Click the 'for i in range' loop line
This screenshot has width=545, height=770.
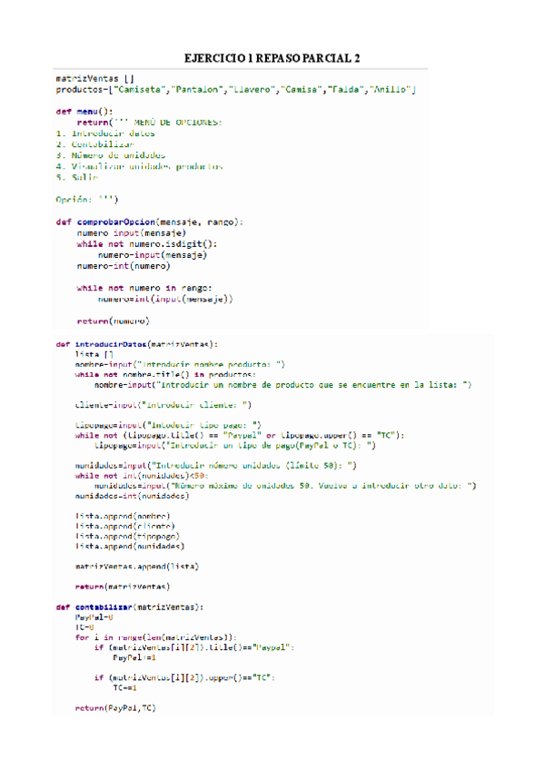[156, 637]
